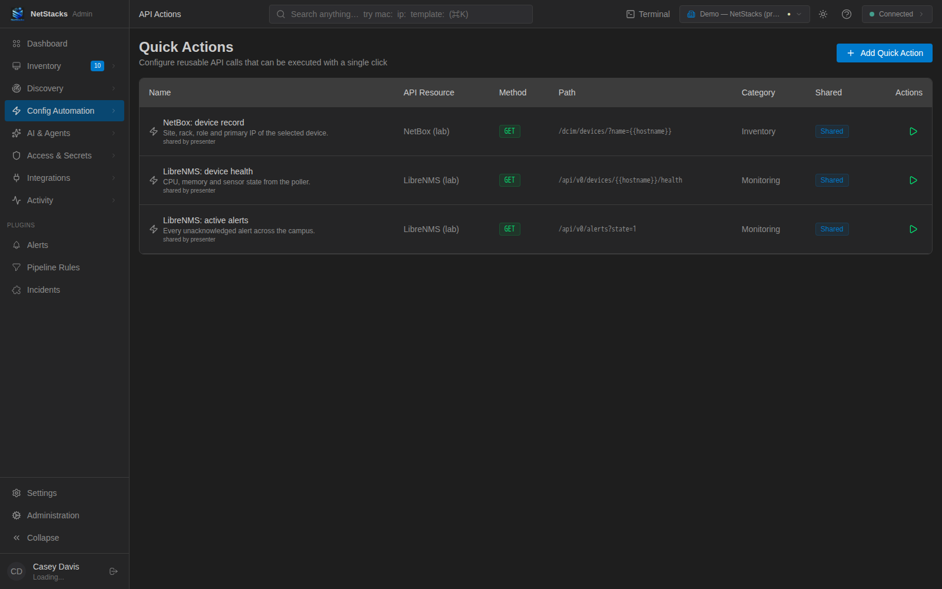Open the Demo — NetStacks profile dropdown
This screenshot has width=942, height=589.
pos(744,14)
